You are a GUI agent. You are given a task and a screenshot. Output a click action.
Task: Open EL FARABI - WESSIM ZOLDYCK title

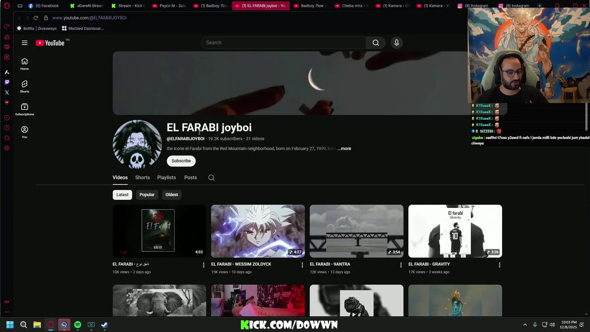click(x=241, y=264)
